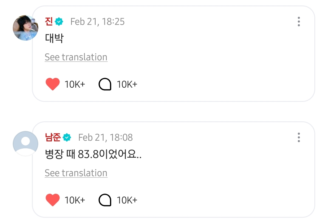Click the Feb 21, 18:08 timestamp
The width and height of the screenshot is (328, 222).
click(105, 137)
